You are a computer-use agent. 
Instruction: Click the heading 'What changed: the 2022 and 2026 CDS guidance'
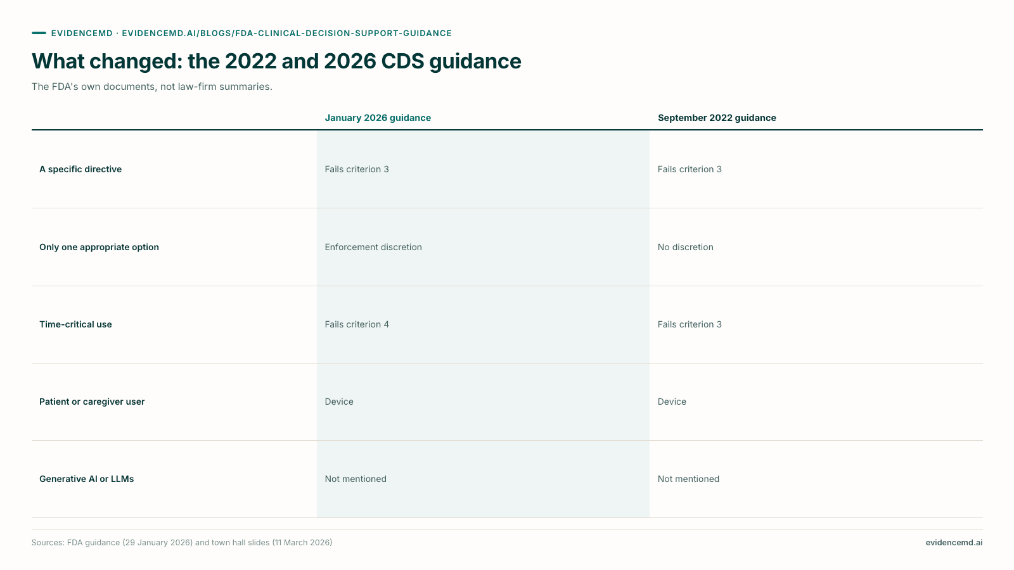pyautogui.click(x=276, y=61)
